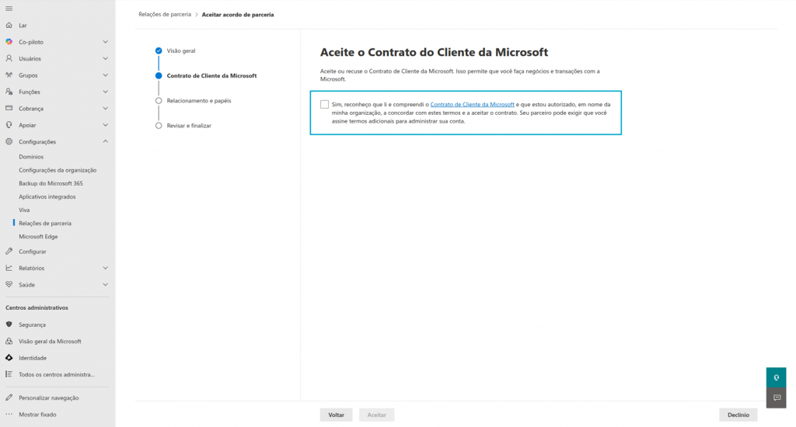Click the Segurança shield icon
The width and height of the screenshot is (796, 427).
tap(9, 324)
